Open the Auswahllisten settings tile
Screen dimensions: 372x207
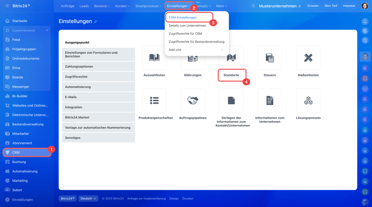[x=154, y=58]
